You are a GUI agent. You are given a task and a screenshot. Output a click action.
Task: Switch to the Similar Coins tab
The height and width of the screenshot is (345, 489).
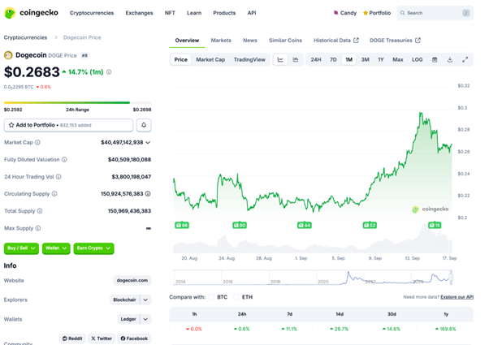coord(285,41)
